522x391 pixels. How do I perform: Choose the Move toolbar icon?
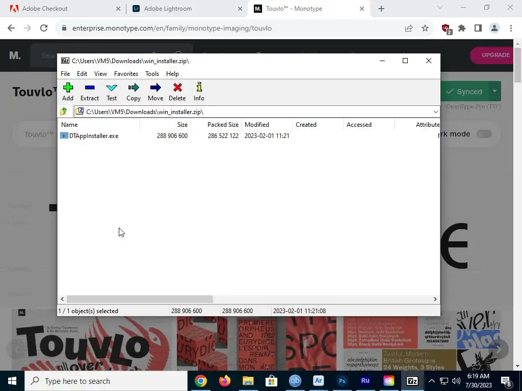[x=155, y=92]
